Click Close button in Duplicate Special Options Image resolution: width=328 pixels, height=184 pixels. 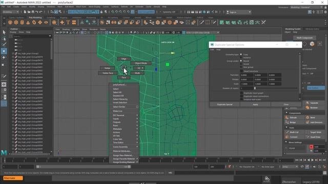click(x=286, y=104)
